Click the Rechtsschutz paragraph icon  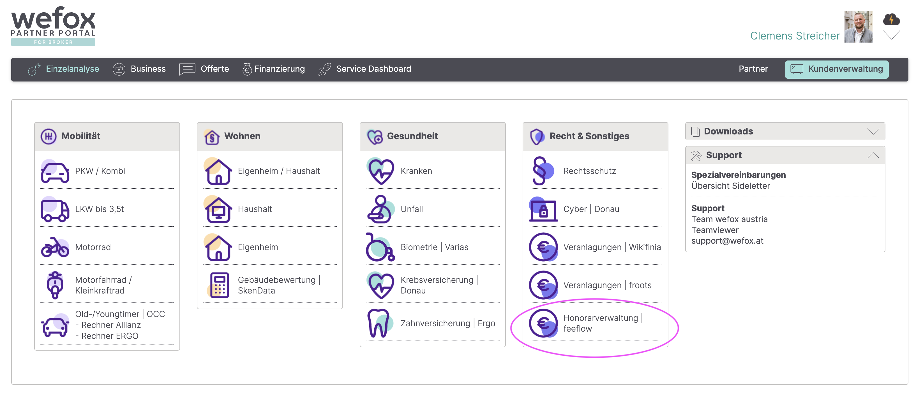pyautogui.click(x=543, y=171)
